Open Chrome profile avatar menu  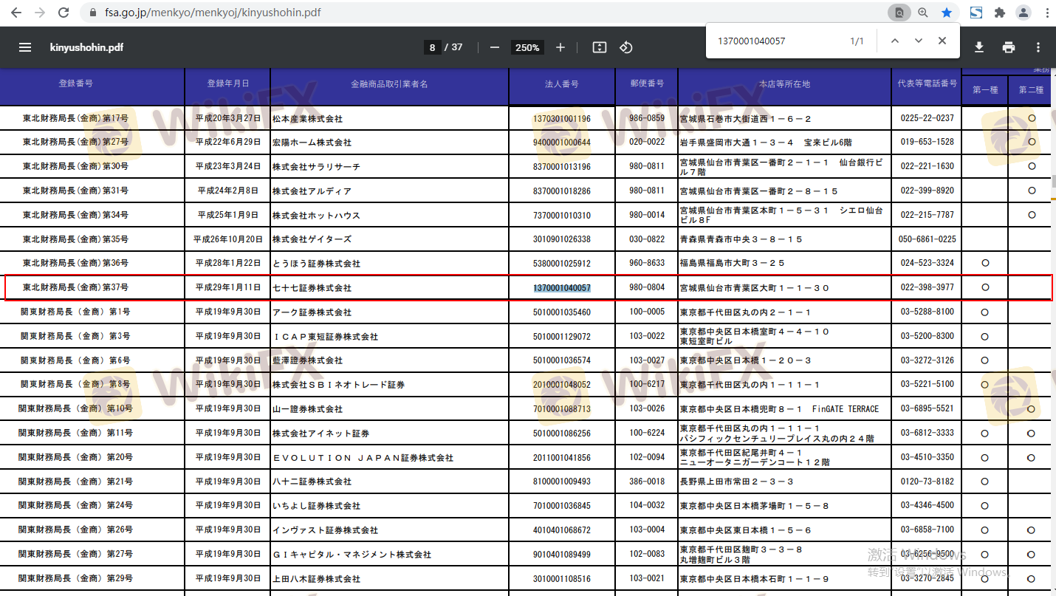click(x=1024, y=13)
